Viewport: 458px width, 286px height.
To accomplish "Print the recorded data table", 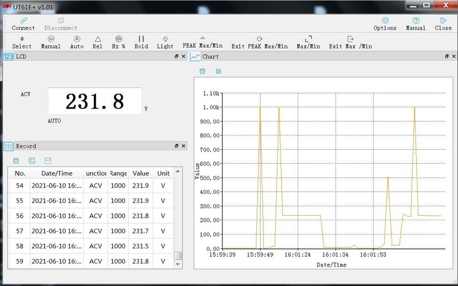I will pos(32,161).
